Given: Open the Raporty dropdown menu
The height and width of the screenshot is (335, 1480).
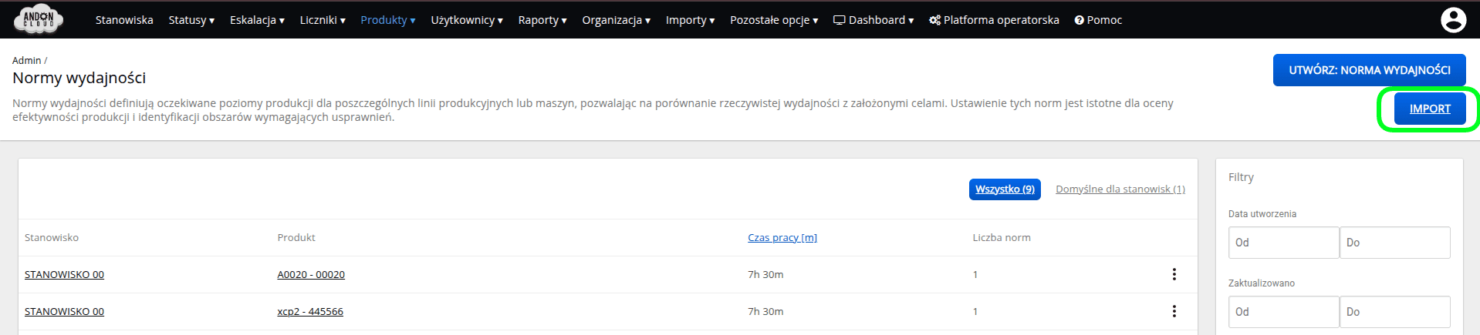Looking at the screenshot, I should point(542,20).
